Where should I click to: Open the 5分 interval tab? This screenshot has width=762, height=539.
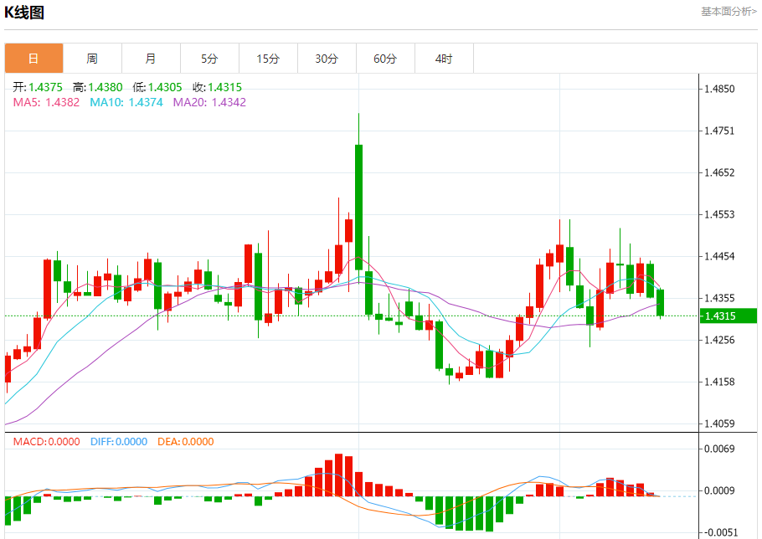pos(209,59)
